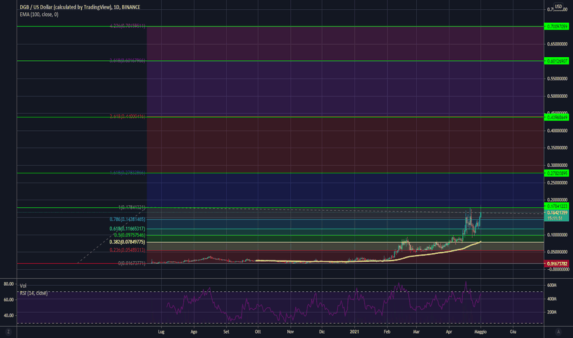The height and width of the screenshot is (338, 573).
Task: Click the 0.35000000 value on the price scale
Action: tap(557, 147)
